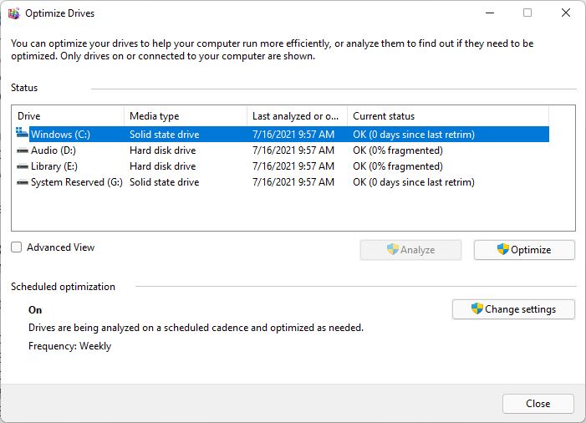Sort list by Drive column header
Screen dimensions: 586x423
pyautogui.click(x=67, y=116)
